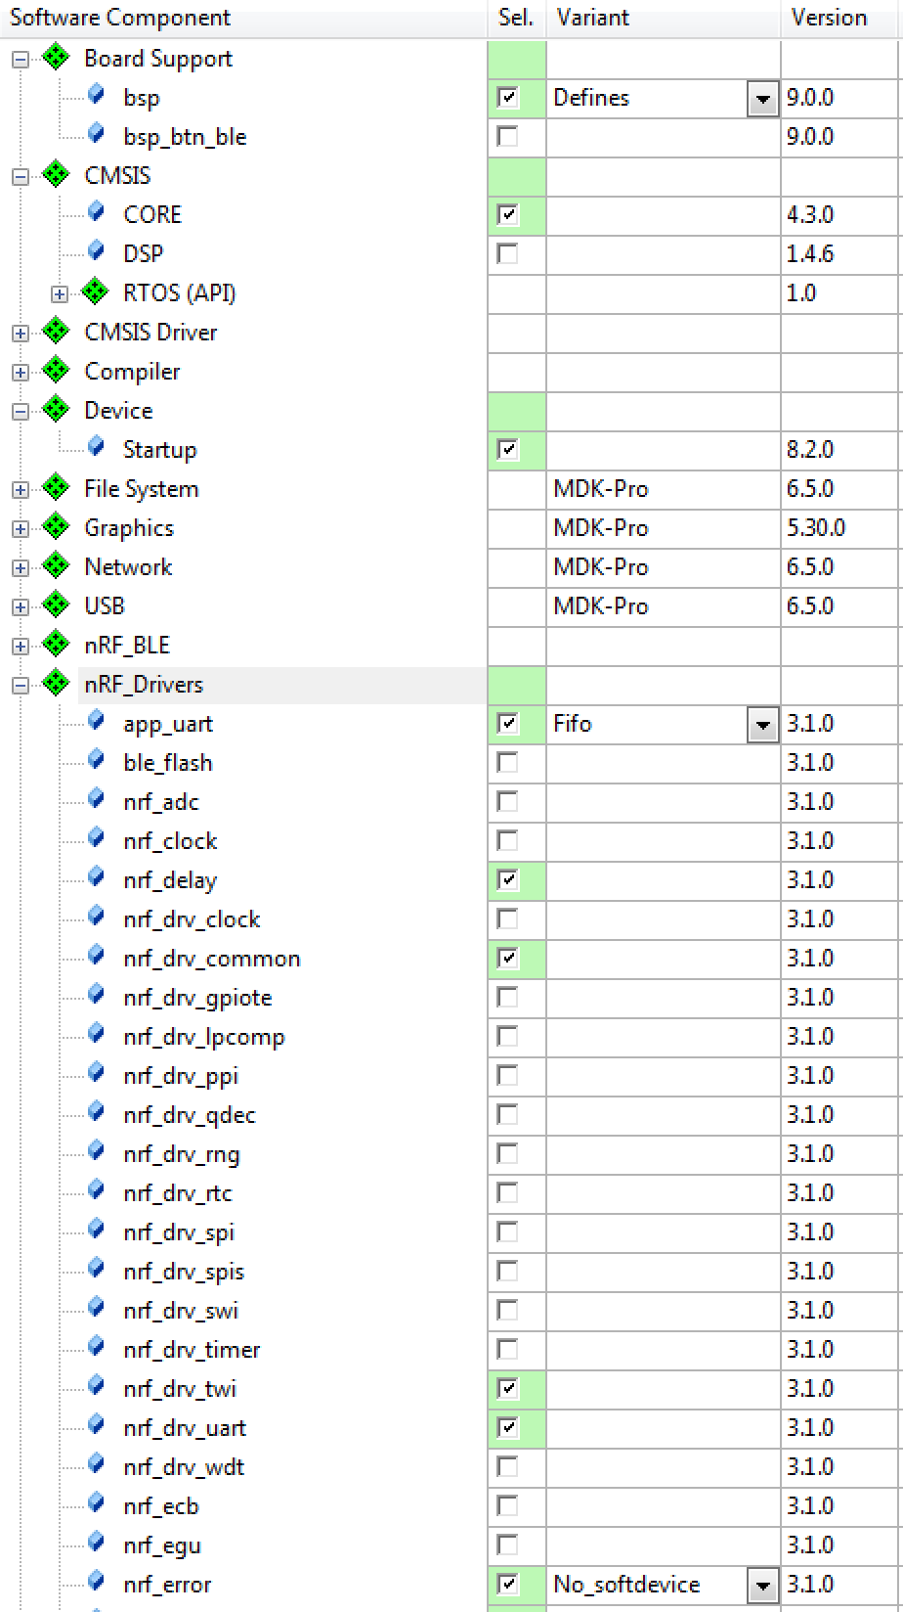Click the blue icon beside Startup
Image resolution: width=903 pixels, height=1612 pixels.
(x=96, y=447)
